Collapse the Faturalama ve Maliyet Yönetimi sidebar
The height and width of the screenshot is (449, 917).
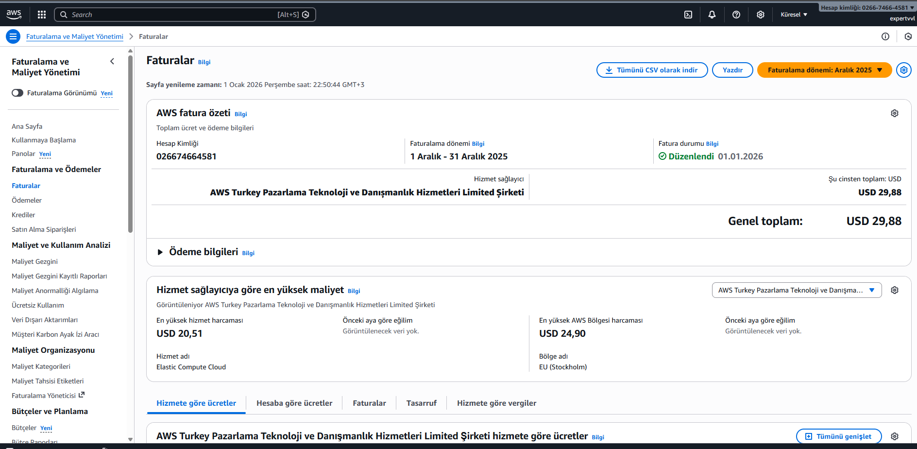pos(112,61)
